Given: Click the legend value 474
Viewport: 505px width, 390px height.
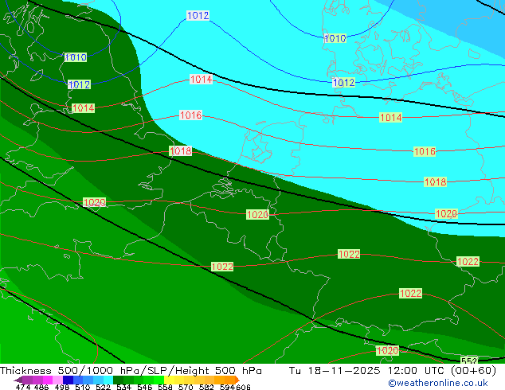Looking at the screenshot, I should (23, 387).
